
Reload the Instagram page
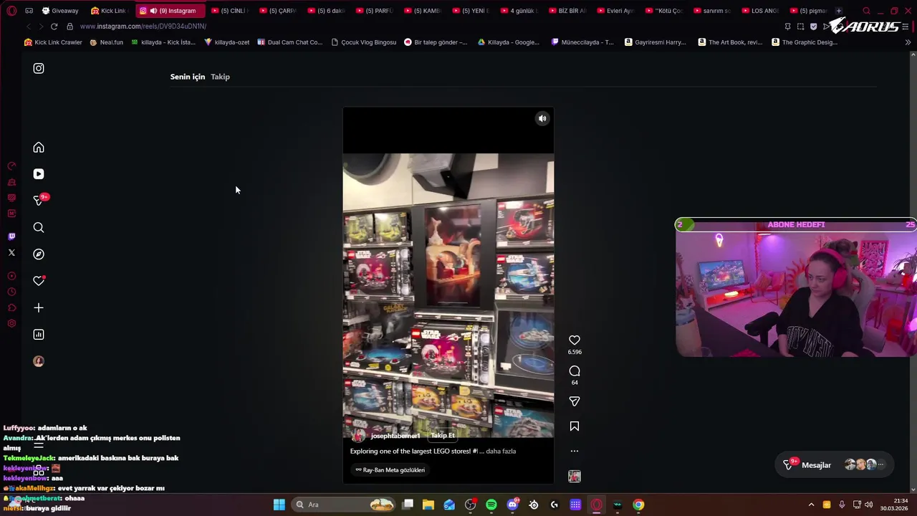click(x=54, y=27)
